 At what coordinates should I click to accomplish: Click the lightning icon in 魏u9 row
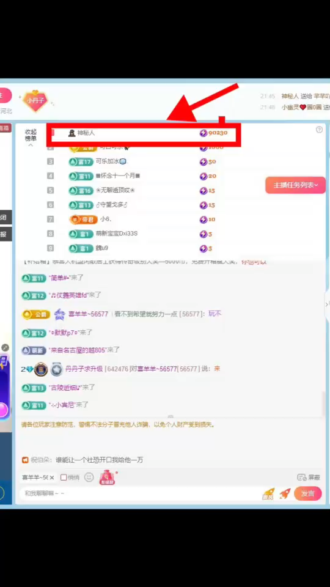[x=203, y=248]
